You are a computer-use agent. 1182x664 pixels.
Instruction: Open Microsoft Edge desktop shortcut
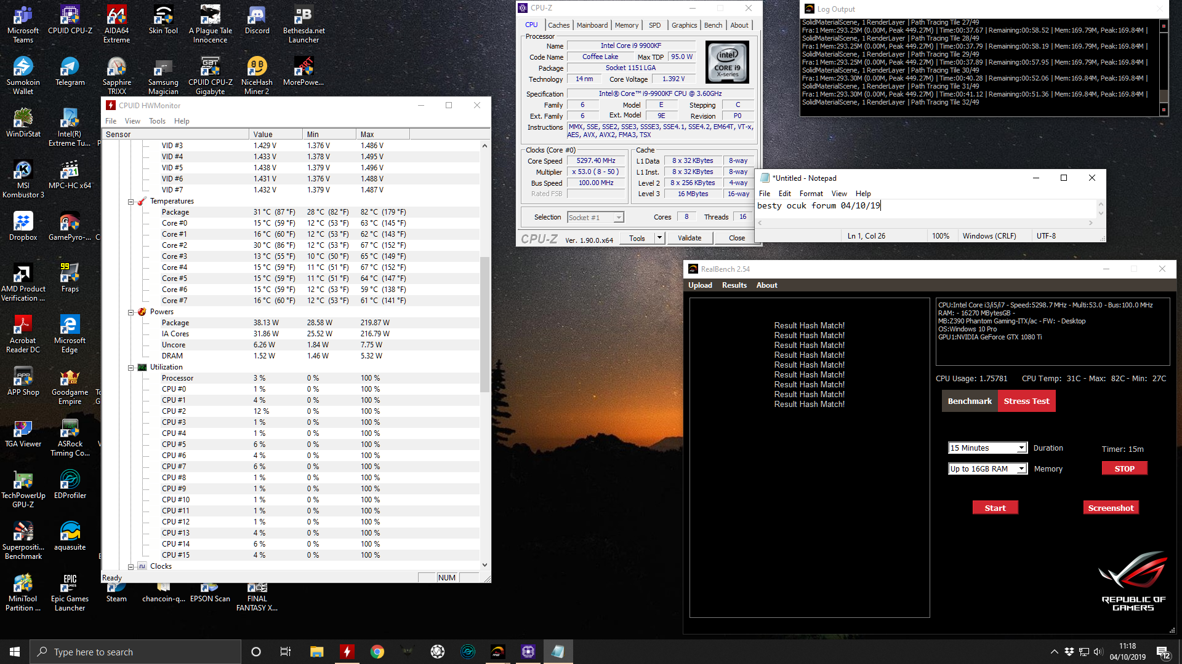[70, 334]
